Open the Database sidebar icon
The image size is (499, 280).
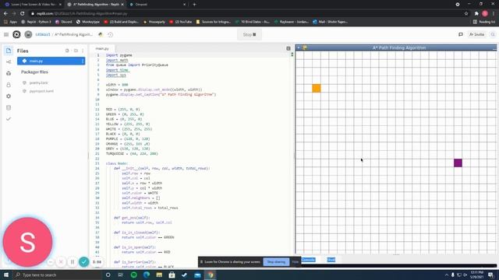(x=9, y=107)
